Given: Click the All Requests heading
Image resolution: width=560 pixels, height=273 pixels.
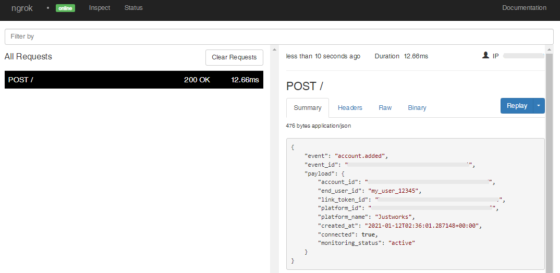Looking at the screenshot, I should 28,57.
